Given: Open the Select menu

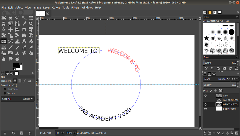Looking at the screenshot, I should click(19, 8).
